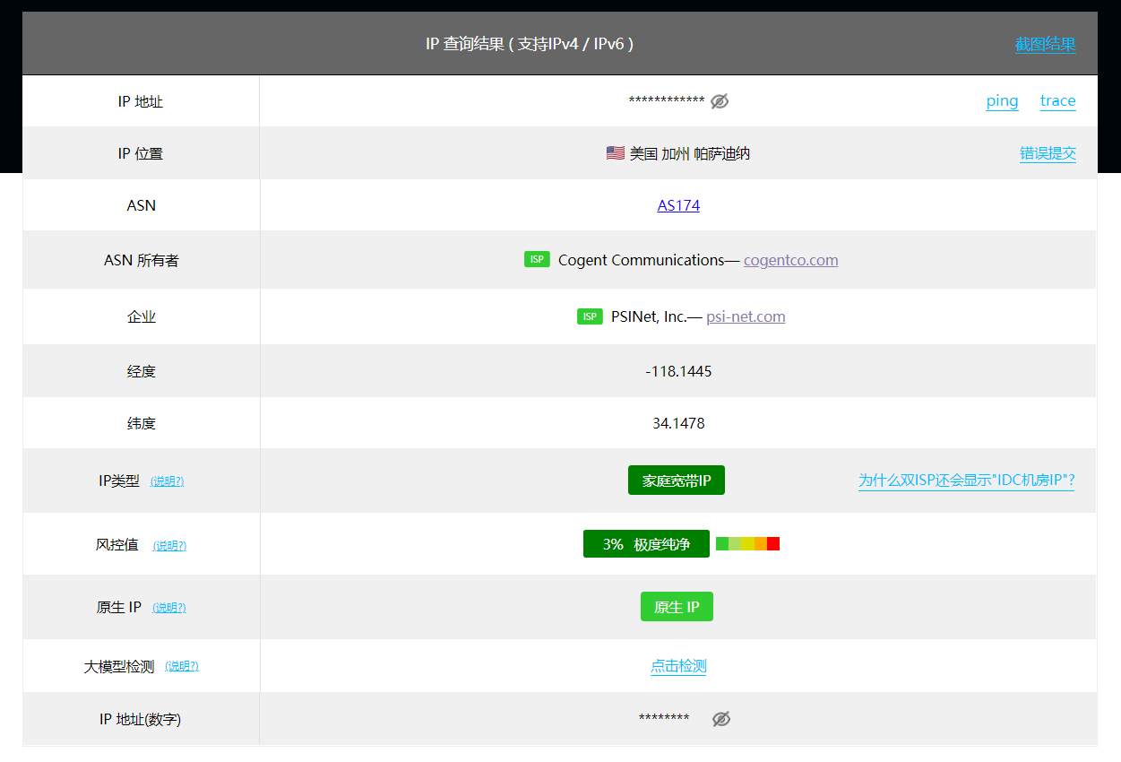Open the 为什么双ISP还会显示 IDC机房IP link
The image size is (1121, 762).
point(966,481)
